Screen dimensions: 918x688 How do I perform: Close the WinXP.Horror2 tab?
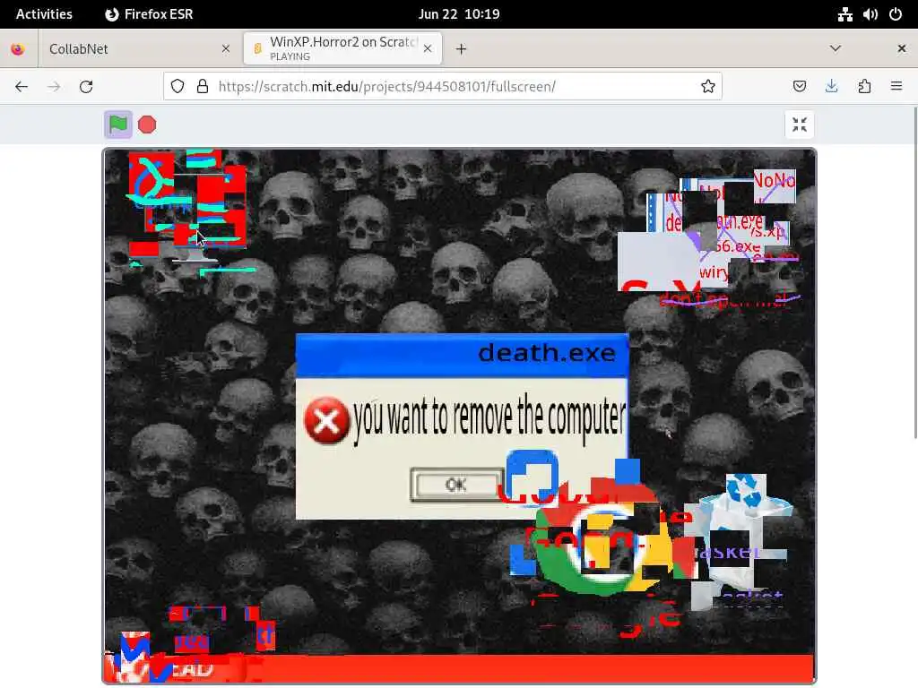coord(428,48)
